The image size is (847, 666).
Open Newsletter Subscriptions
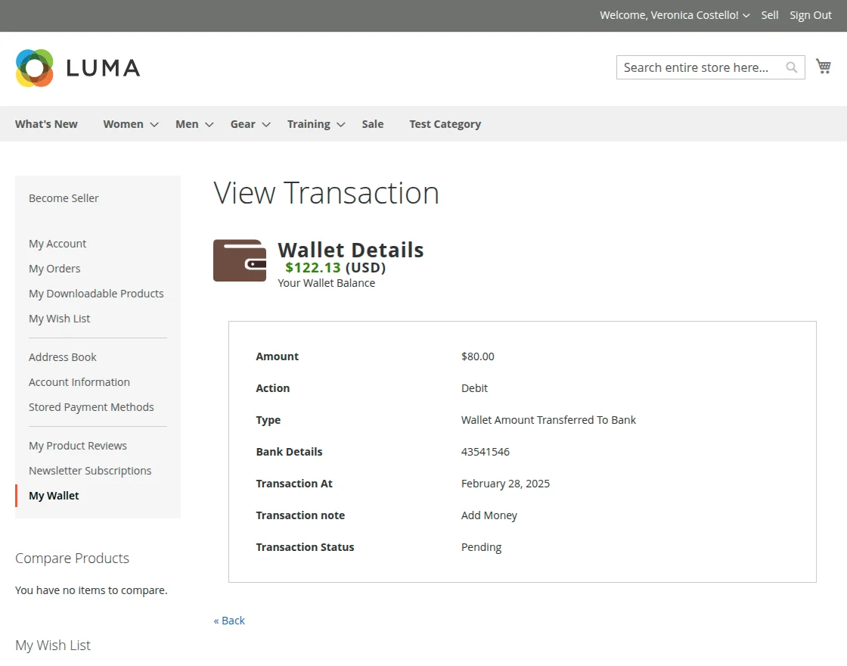90,470
